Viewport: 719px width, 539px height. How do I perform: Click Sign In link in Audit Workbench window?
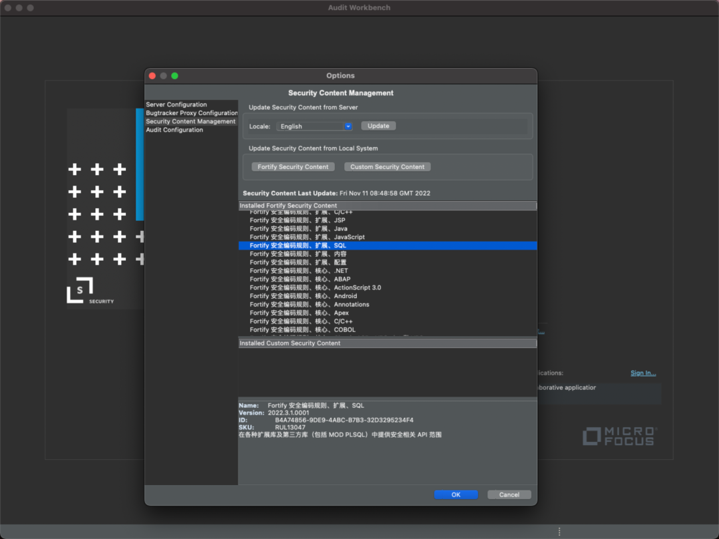(643, 373)
